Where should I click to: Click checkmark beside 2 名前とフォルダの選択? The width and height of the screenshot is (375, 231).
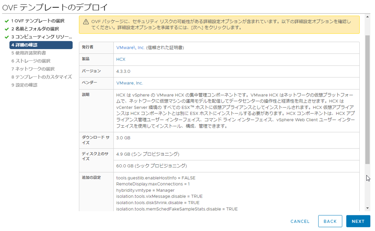[7, 29]
